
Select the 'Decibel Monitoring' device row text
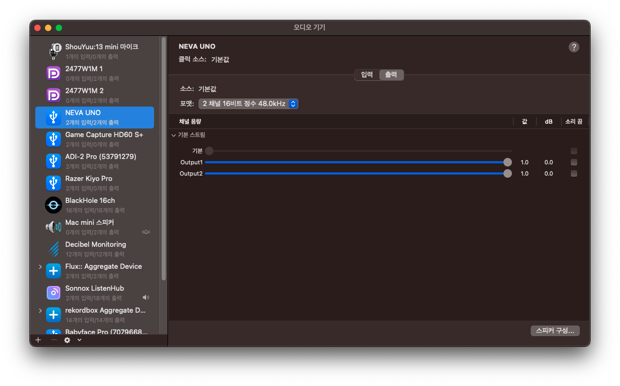96,245
